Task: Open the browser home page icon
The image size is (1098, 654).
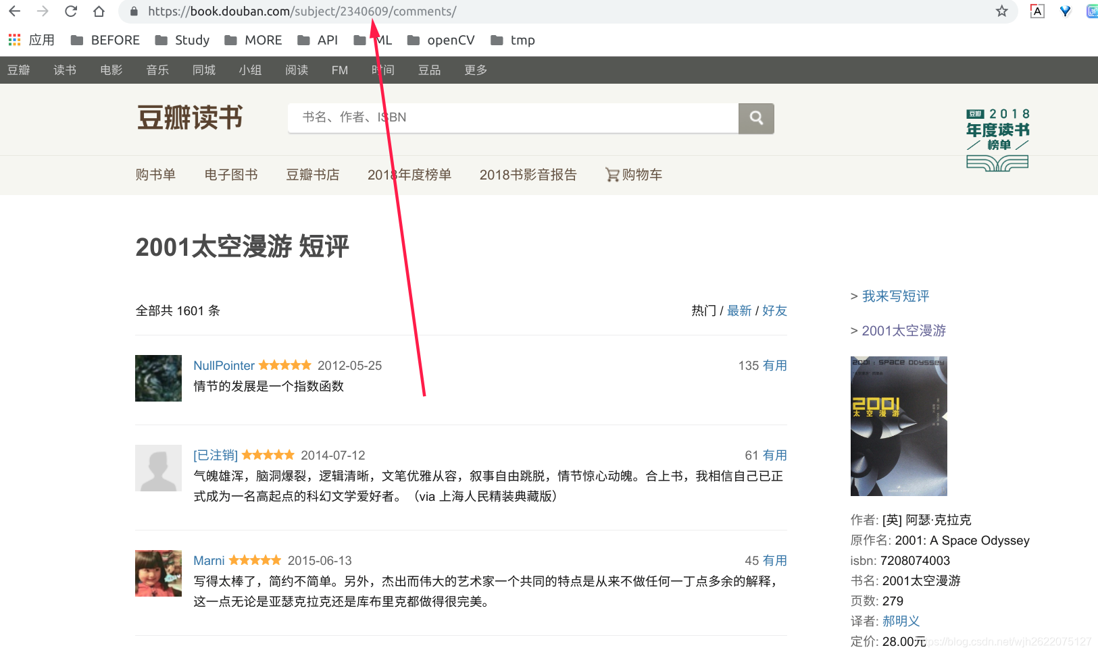Action: (99, 11)
